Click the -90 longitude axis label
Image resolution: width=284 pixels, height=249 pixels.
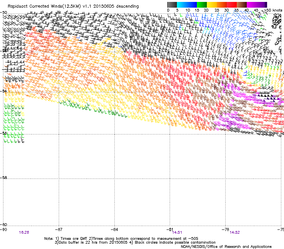pos(3,229)
